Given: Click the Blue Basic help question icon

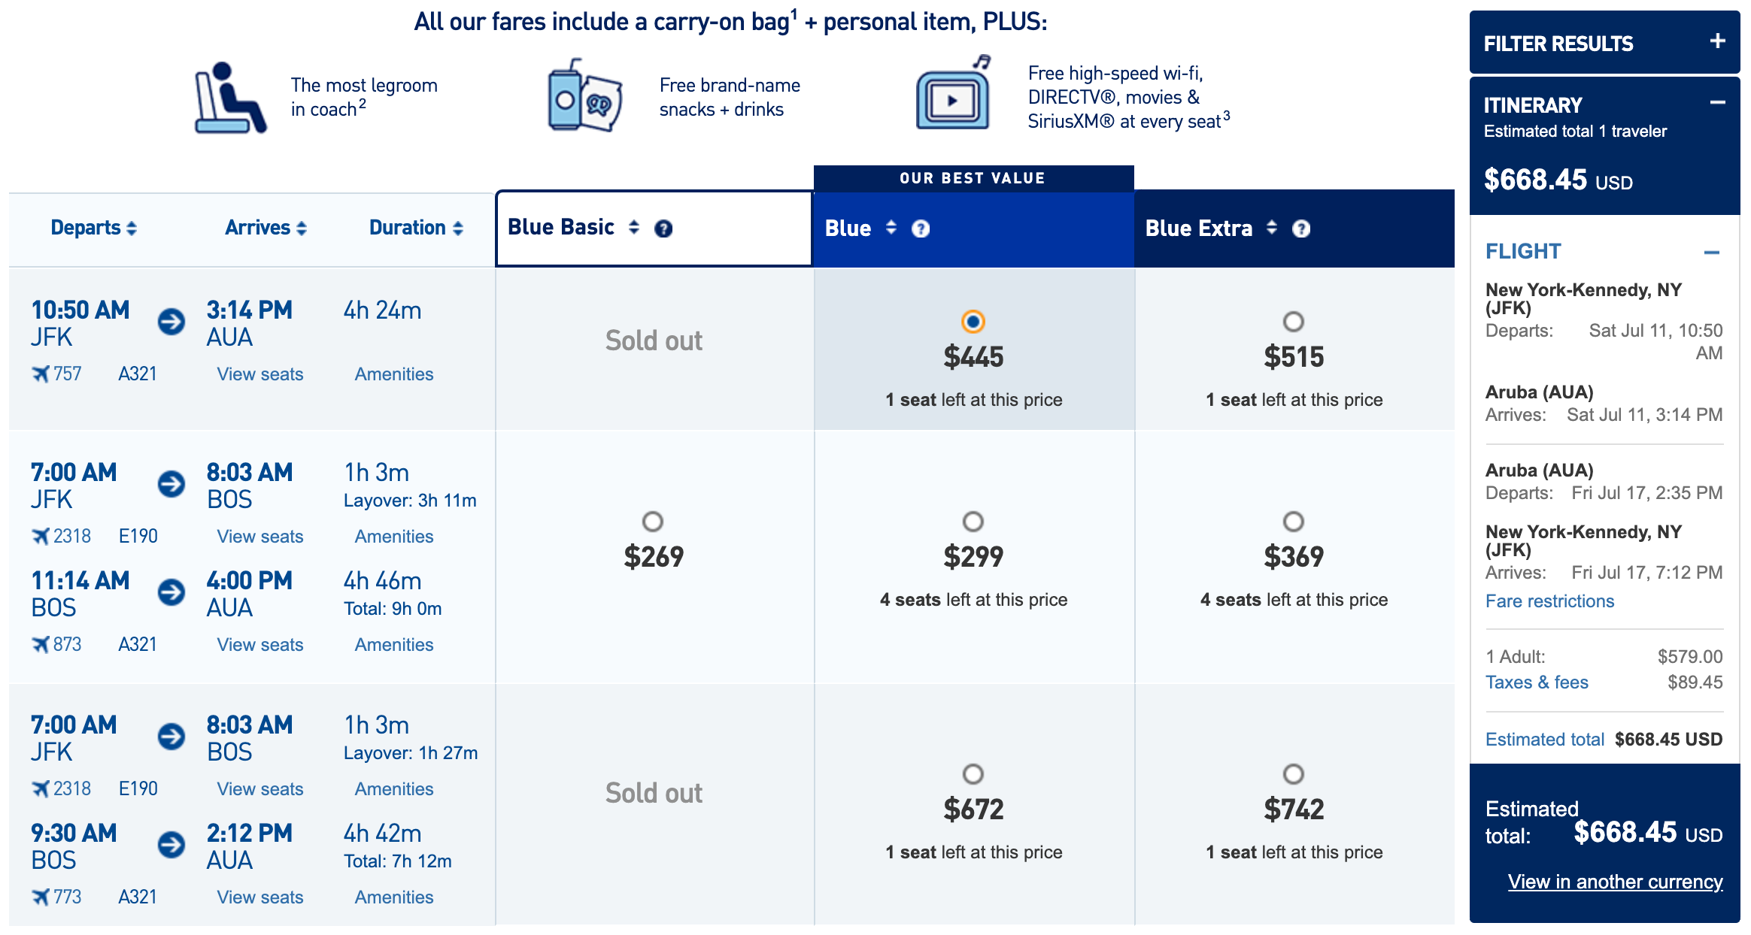Looking at the screenshot, I should (663, 228).
